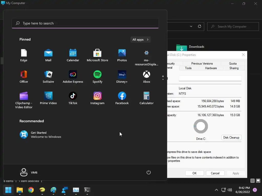The height and width of the screenshot is (196, 262).
Task: Switch to the Sharing tab
Action: point(234,68)
